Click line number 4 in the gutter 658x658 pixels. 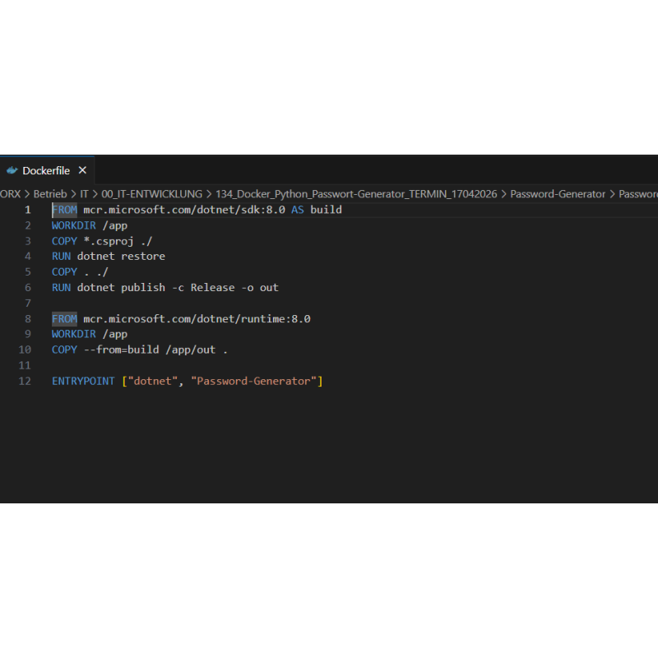28,256
